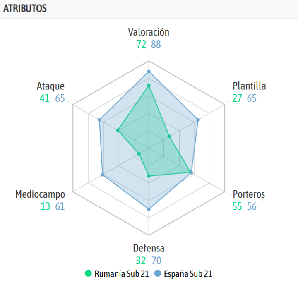The width and height of the screenshot is (298, 285).
Task: Click Rumanía's green Plantilla data point
Action: pyautogui.click(x=169, y=136)
